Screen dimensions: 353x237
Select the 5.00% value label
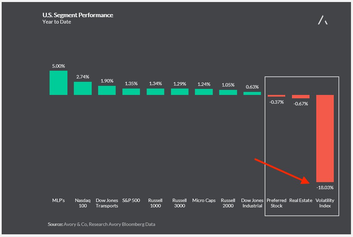point(58,66)
